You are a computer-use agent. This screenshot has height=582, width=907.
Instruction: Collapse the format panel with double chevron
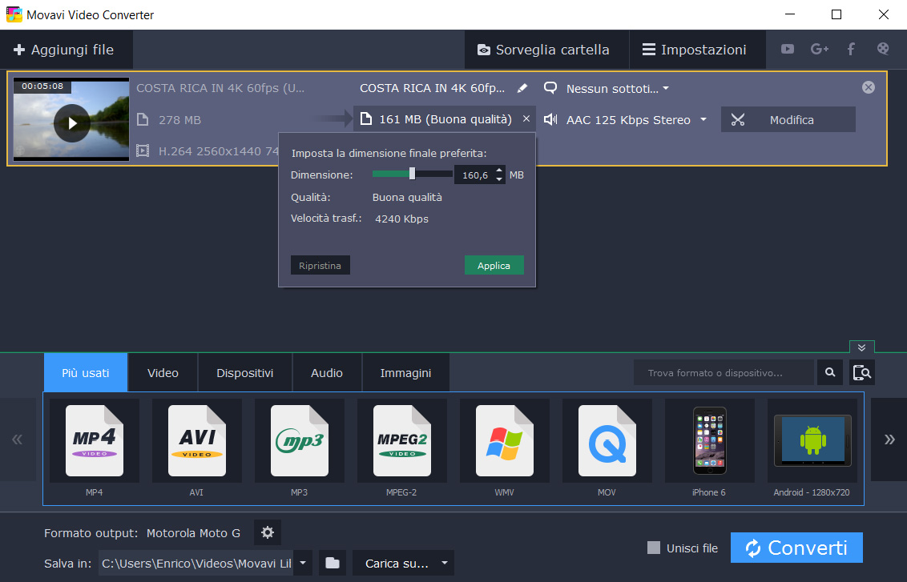[x=862, y=347]
